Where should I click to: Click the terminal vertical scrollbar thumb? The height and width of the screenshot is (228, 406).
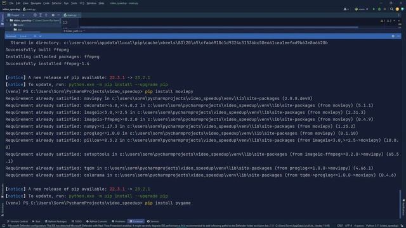click(400, 204)
